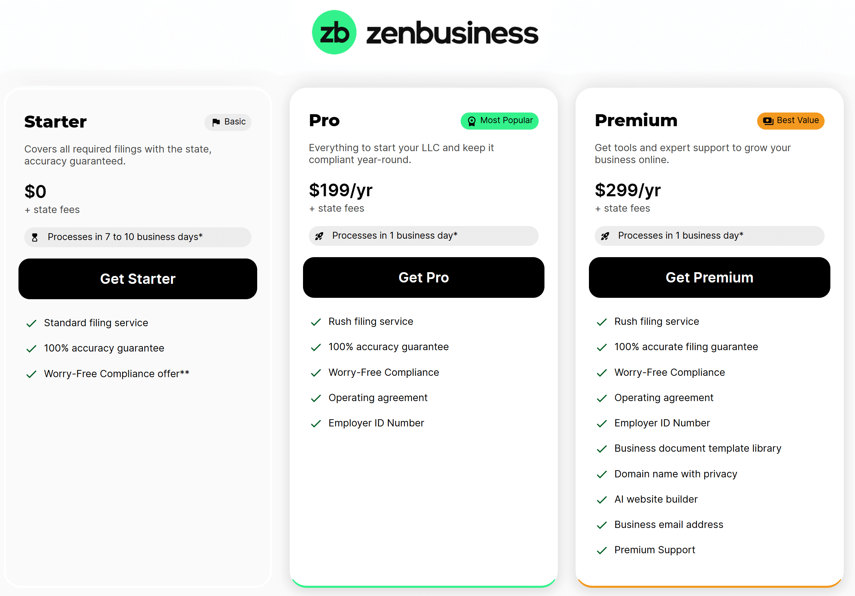Viewport: 855px width, 596px height.
Task: Click the ribbon icon in Most Popular badge
Action: tap(471, 121)
